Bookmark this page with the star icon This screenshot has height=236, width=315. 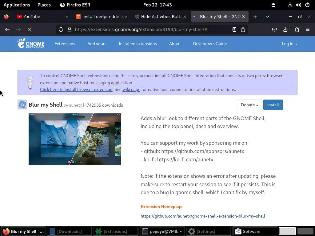(x=243, y=30)
